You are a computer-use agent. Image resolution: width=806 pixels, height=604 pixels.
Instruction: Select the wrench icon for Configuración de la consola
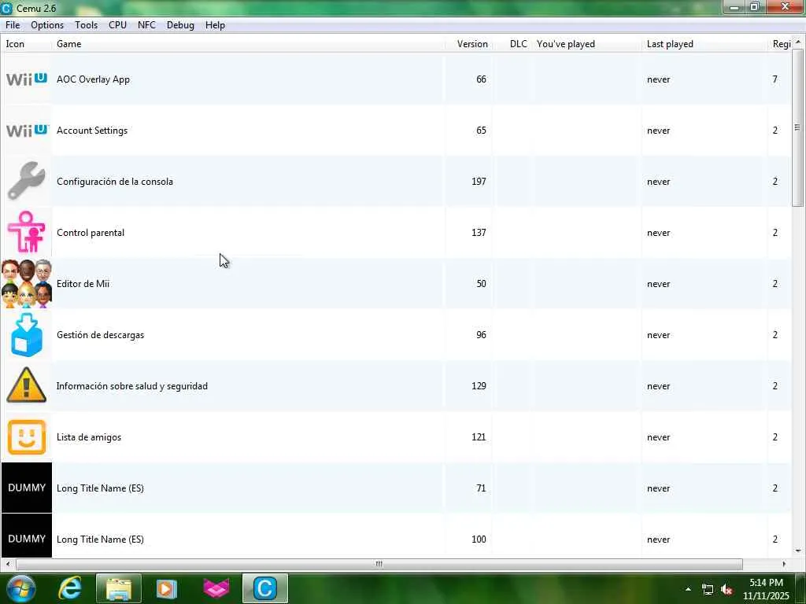pyautogui.click(x=27, y=181)
